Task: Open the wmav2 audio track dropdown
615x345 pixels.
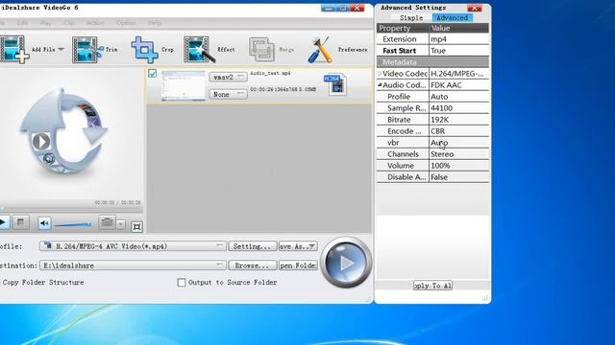Action: pos(228,77)
